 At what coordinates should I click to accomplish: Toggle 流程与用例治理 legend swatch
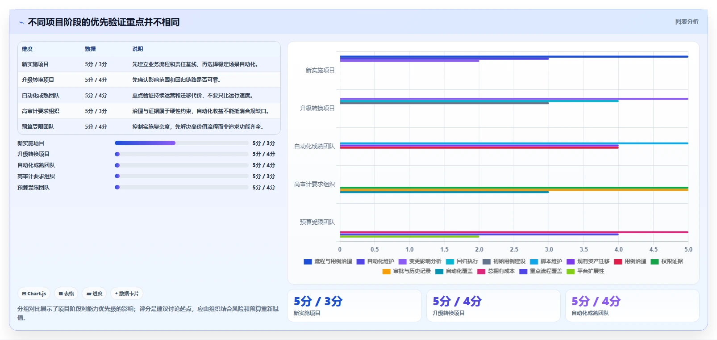(308, 261)
